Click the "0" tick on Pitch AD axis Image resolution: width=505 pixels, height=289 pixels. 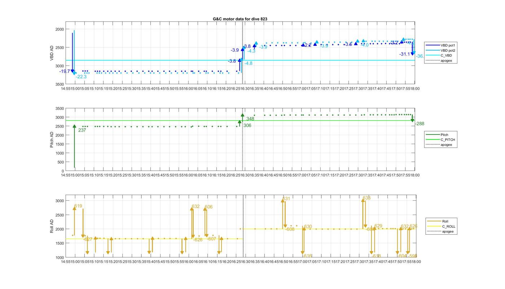coord(63,171)
